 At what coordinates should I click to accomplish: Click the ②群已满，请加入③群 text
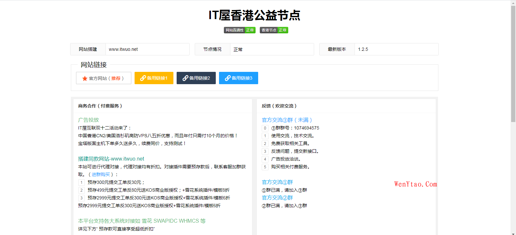click(x=284, y=206)
